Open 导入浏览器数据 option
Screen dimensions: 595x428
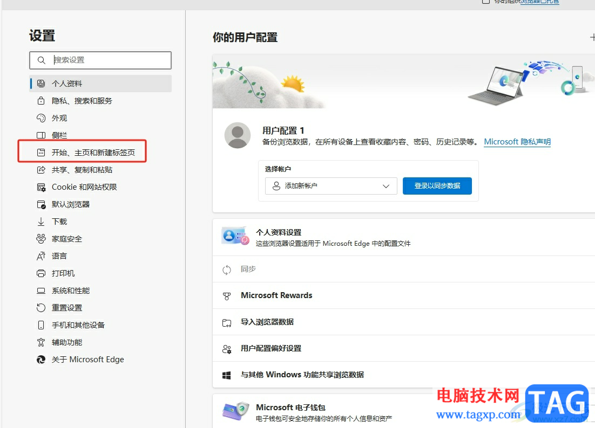[x=404, y=322]
